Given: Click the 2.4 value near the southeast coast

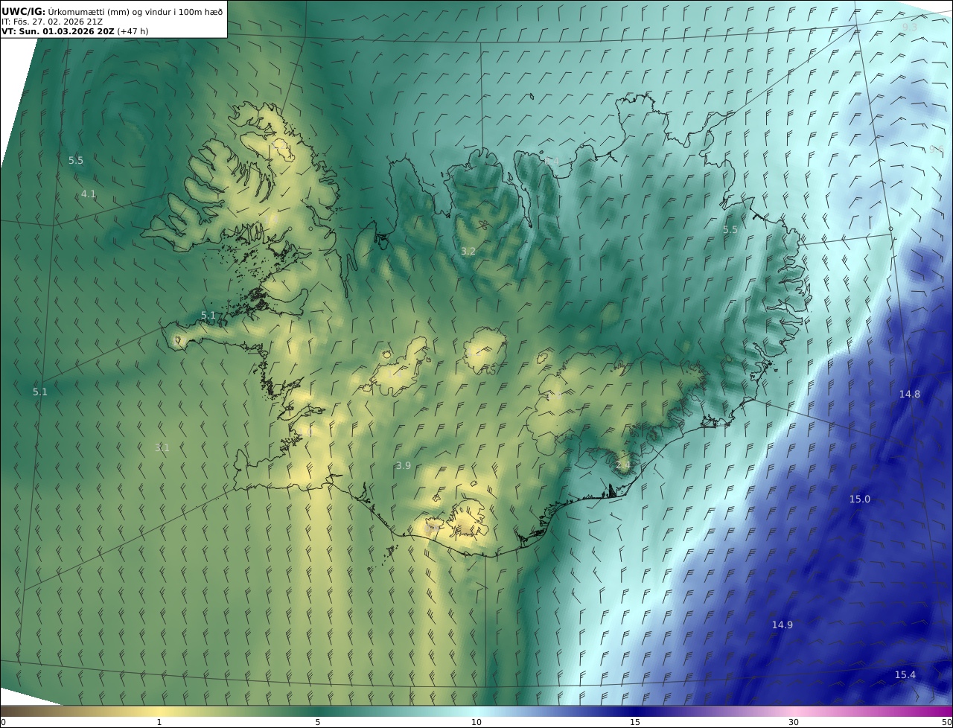Looking at the screenshot, I should pyautogui.click(x=623, y=465).
